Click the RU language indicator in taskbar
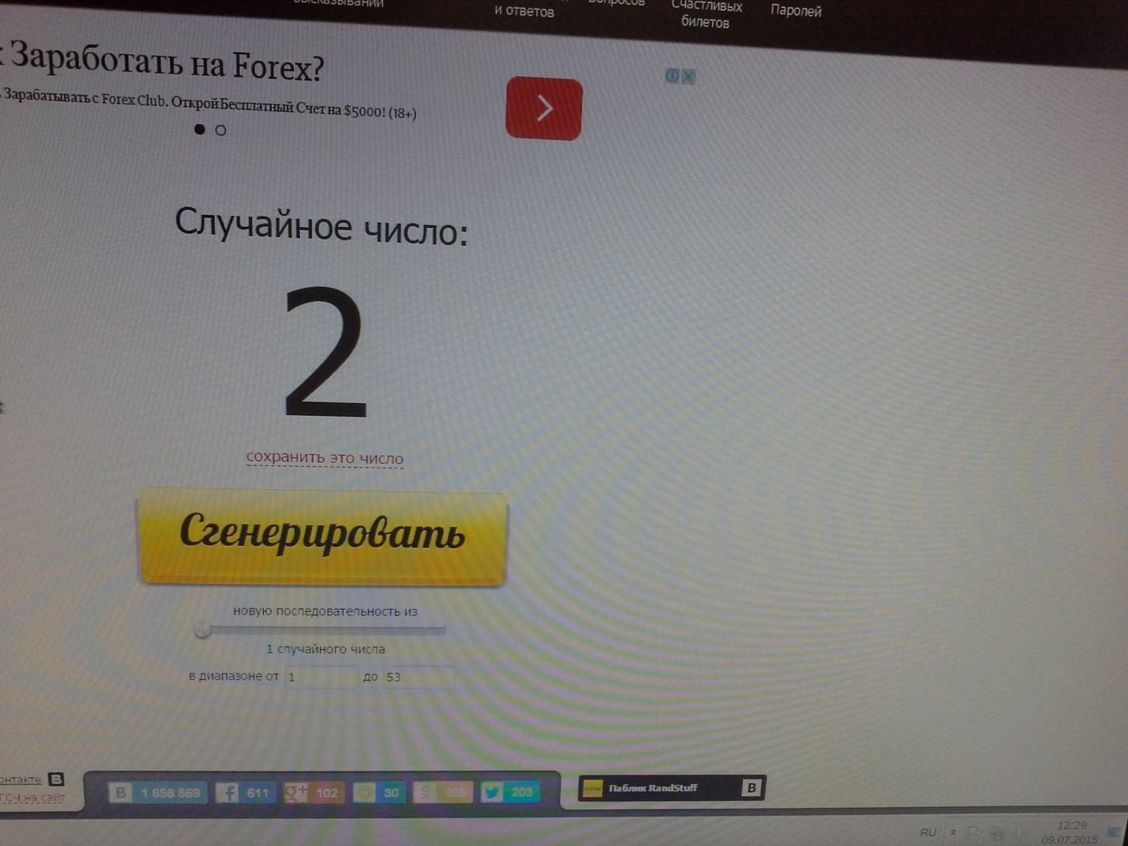The width and height of the screenshot is (1128, 846). 928,832
